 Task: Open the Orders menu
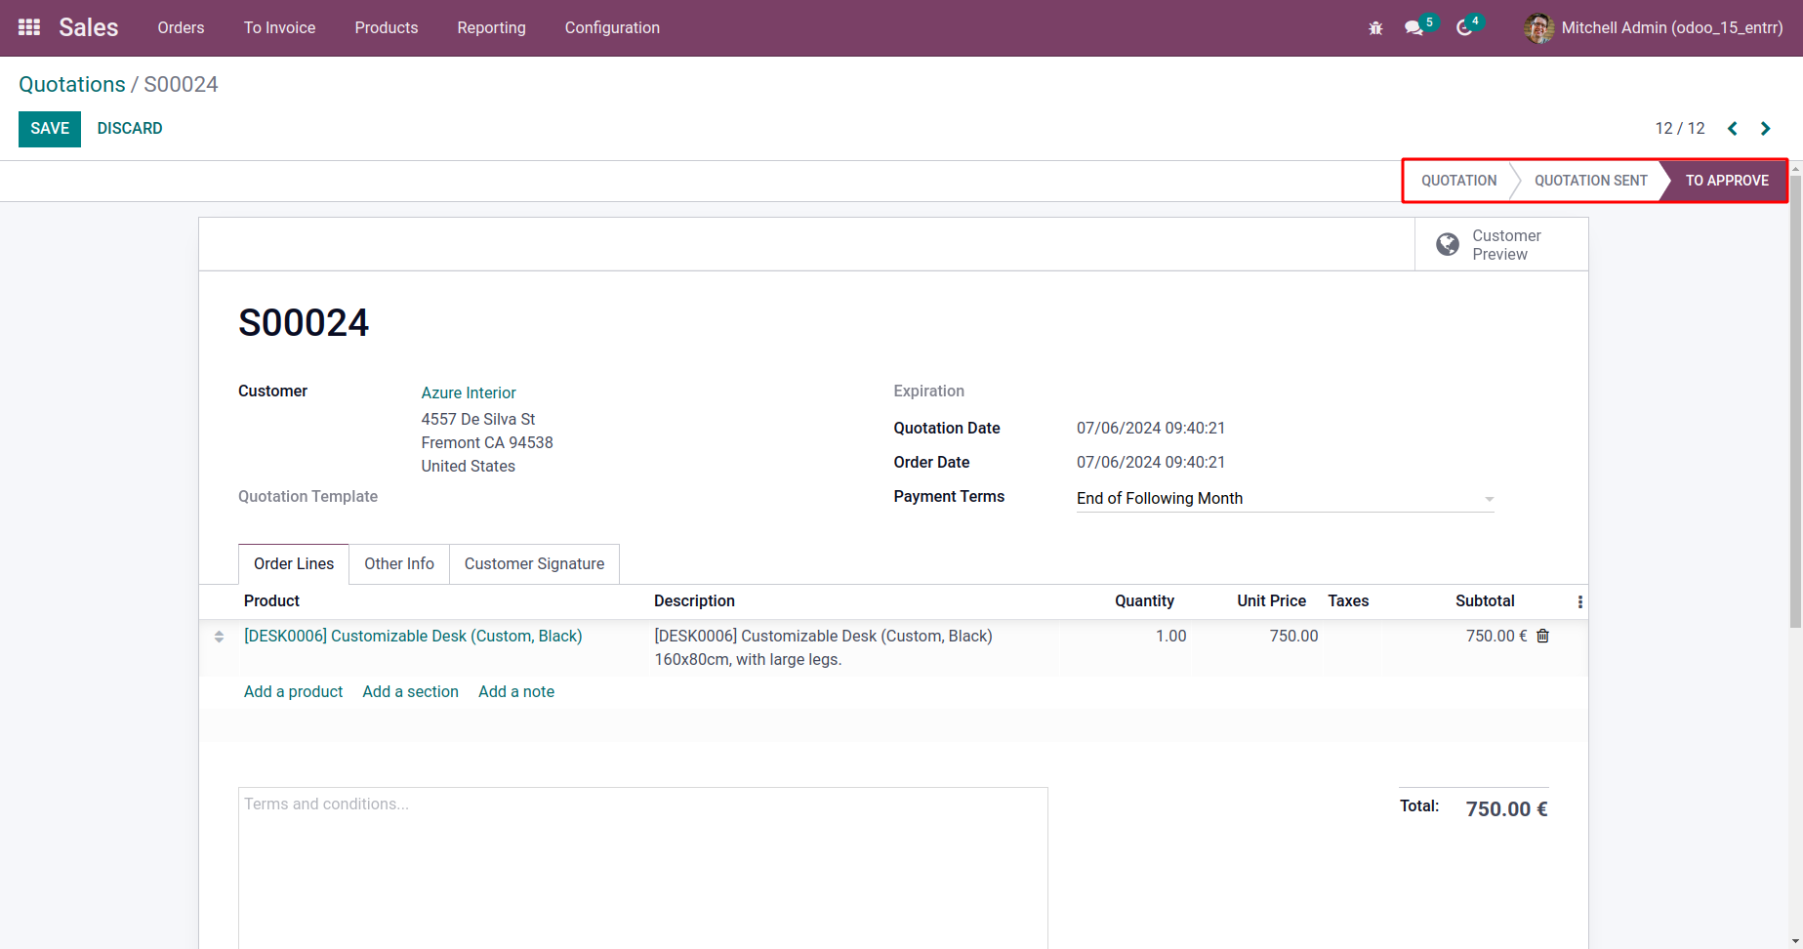point(181,28)
